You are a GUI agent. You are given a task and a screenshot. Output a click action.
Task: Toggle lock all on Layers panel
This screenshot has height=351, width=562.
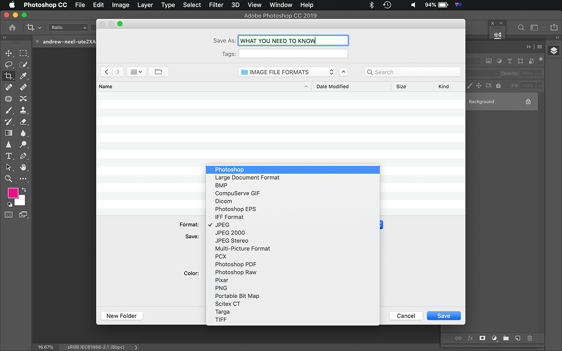pos(499,86)
